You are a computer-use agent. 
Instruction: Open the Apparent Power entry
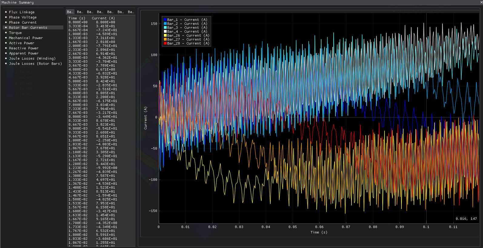pos(24,53)
